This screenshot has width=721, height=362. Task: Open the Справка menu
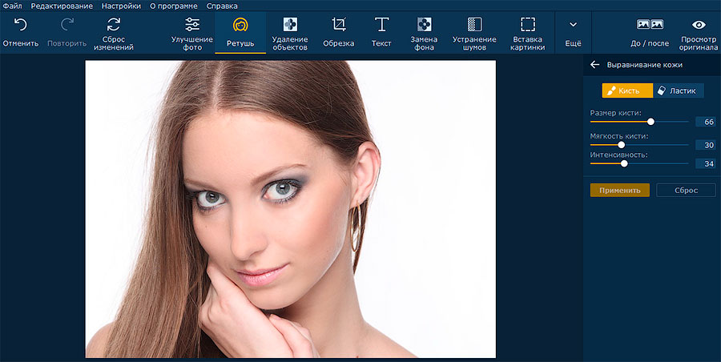pos(222,6)
